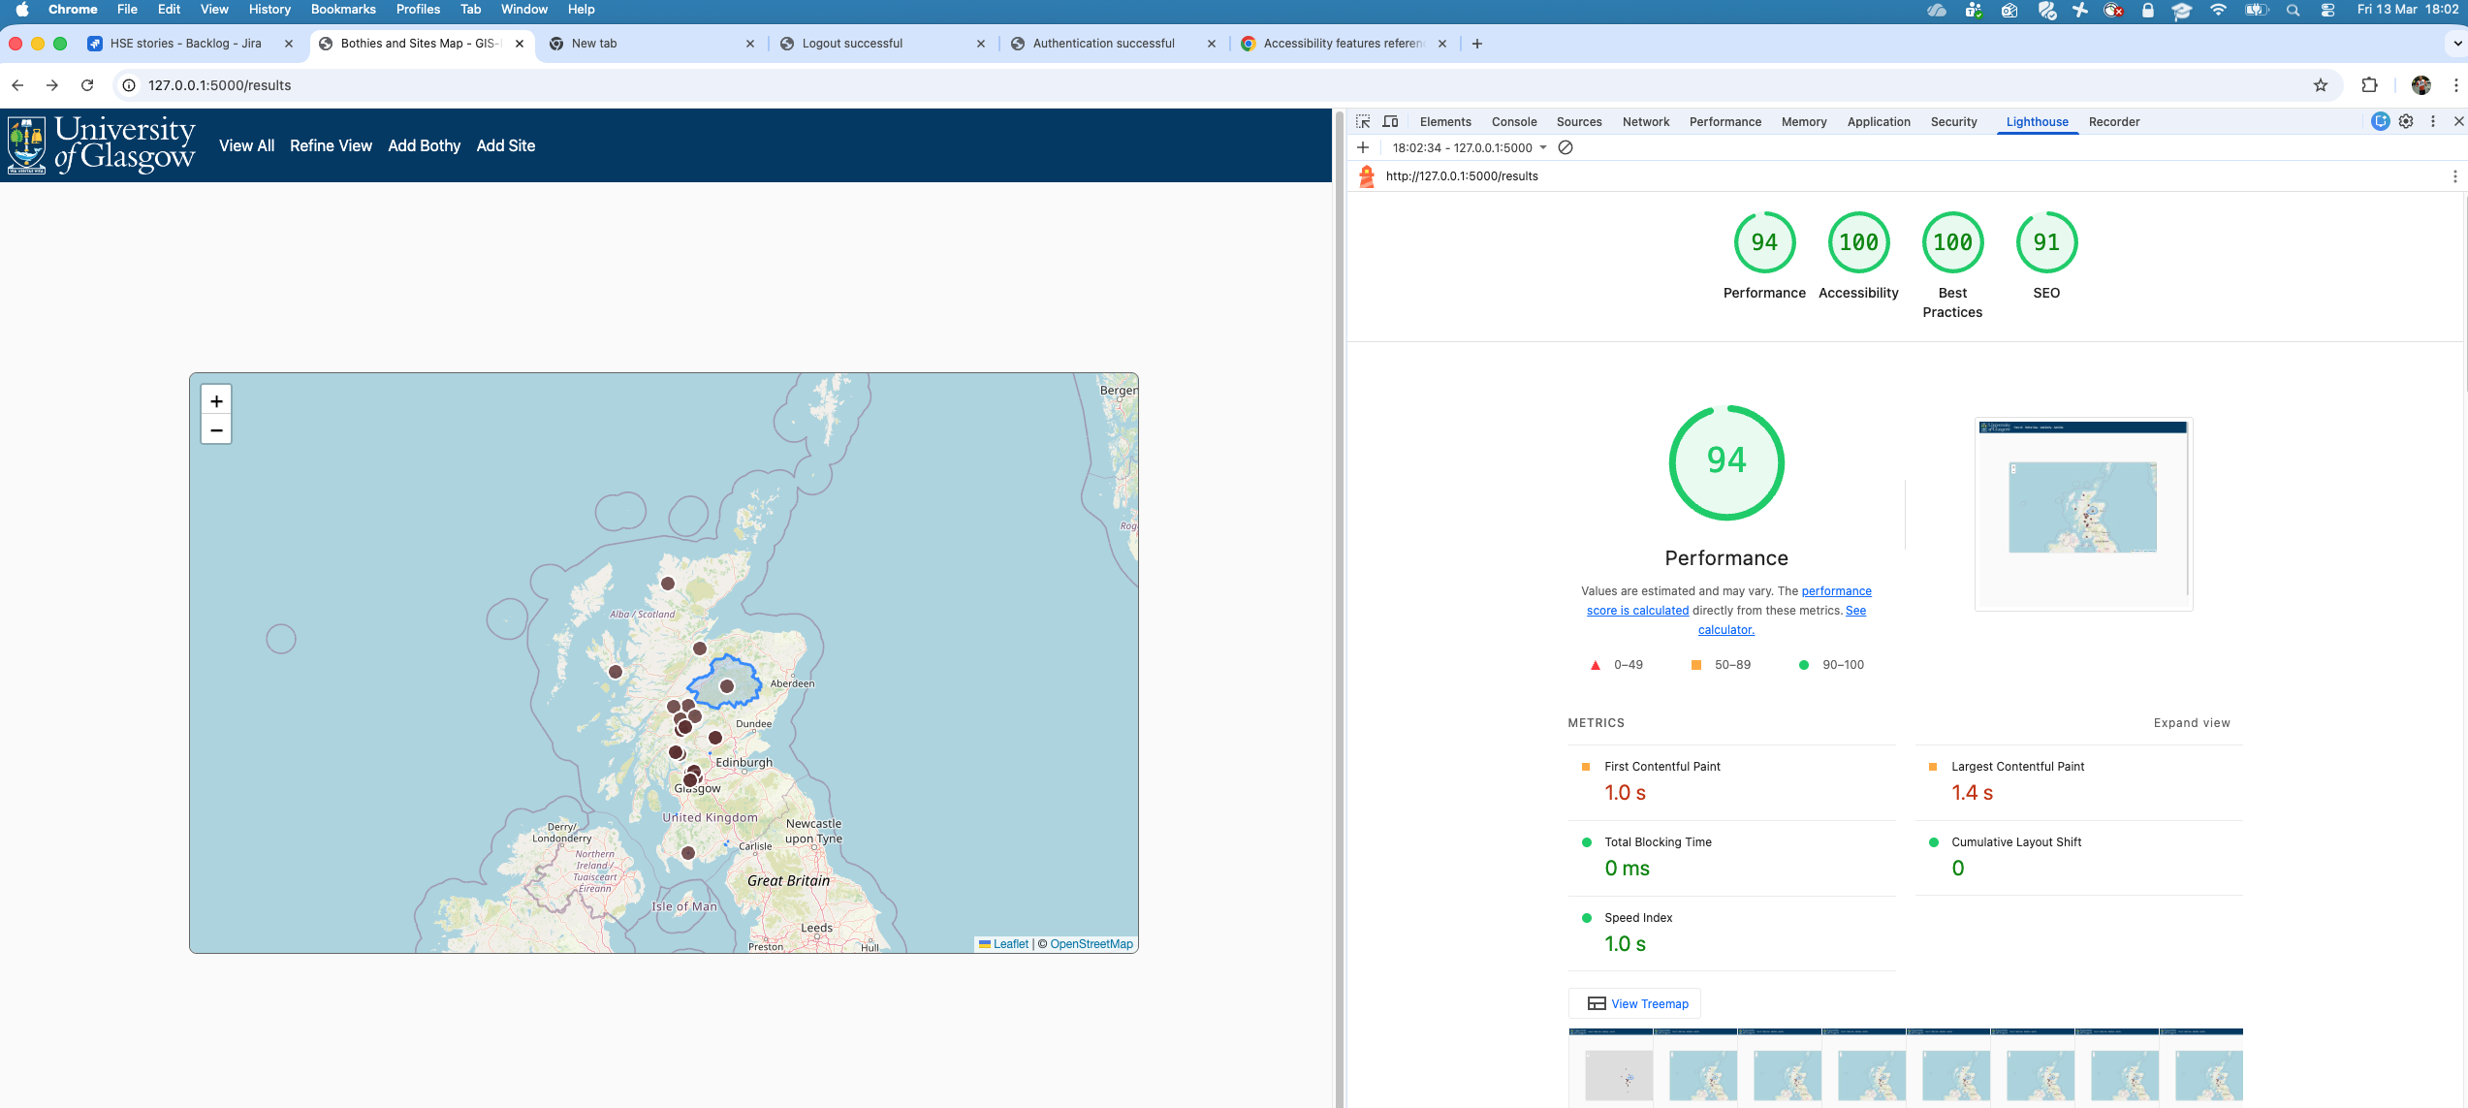Switch to the Network tab

1645,121
